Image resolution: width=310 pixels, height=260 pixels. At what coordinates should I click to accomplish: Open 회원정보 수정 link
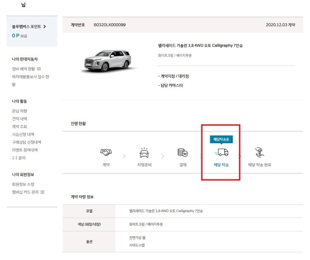pos(23,185)
